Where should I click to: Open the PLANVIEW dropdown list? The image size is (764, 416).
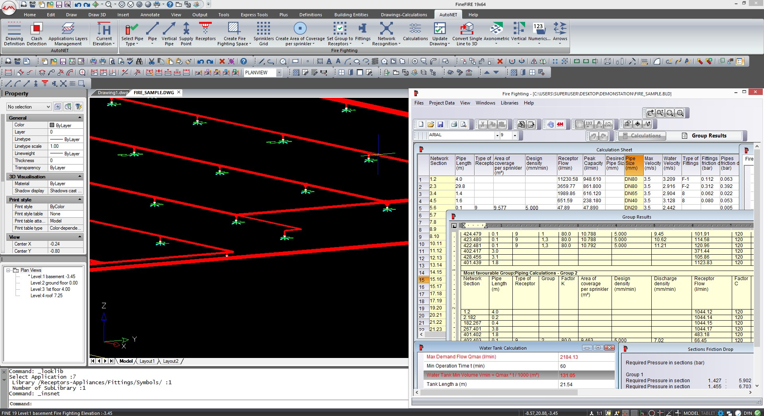click(x=279, y=73)
